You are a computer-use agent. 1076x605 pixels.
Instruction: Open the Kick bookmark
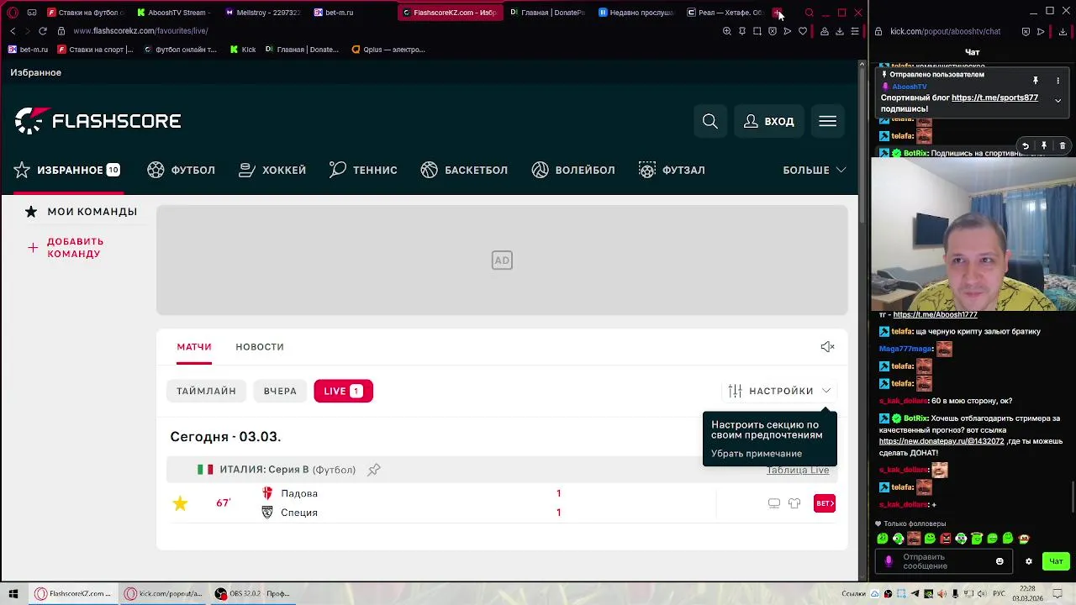[x=243, y=50]
